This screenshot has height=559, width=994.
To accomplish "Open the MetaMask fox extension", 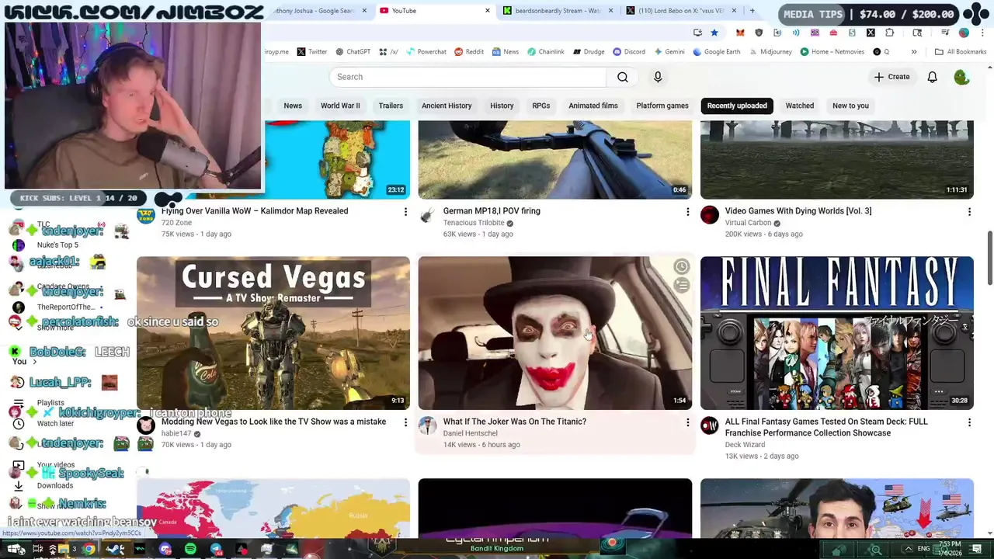I will pos(740,33).
